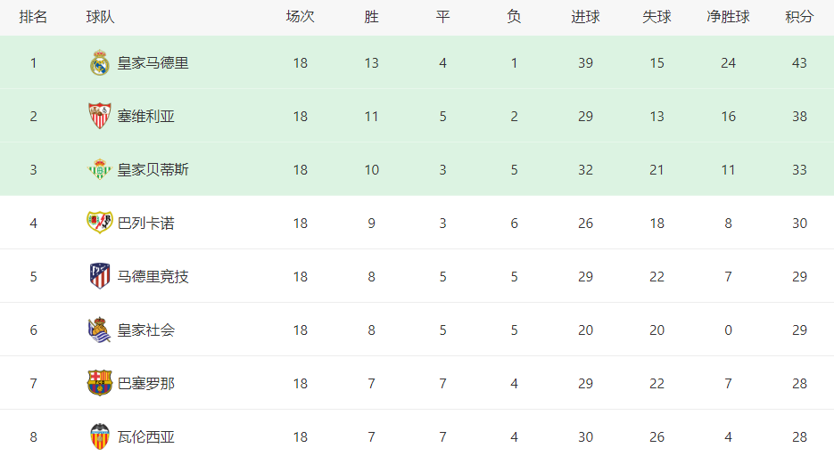
Task: Click the Real Madrid crest icon
Action: (100, 62)
